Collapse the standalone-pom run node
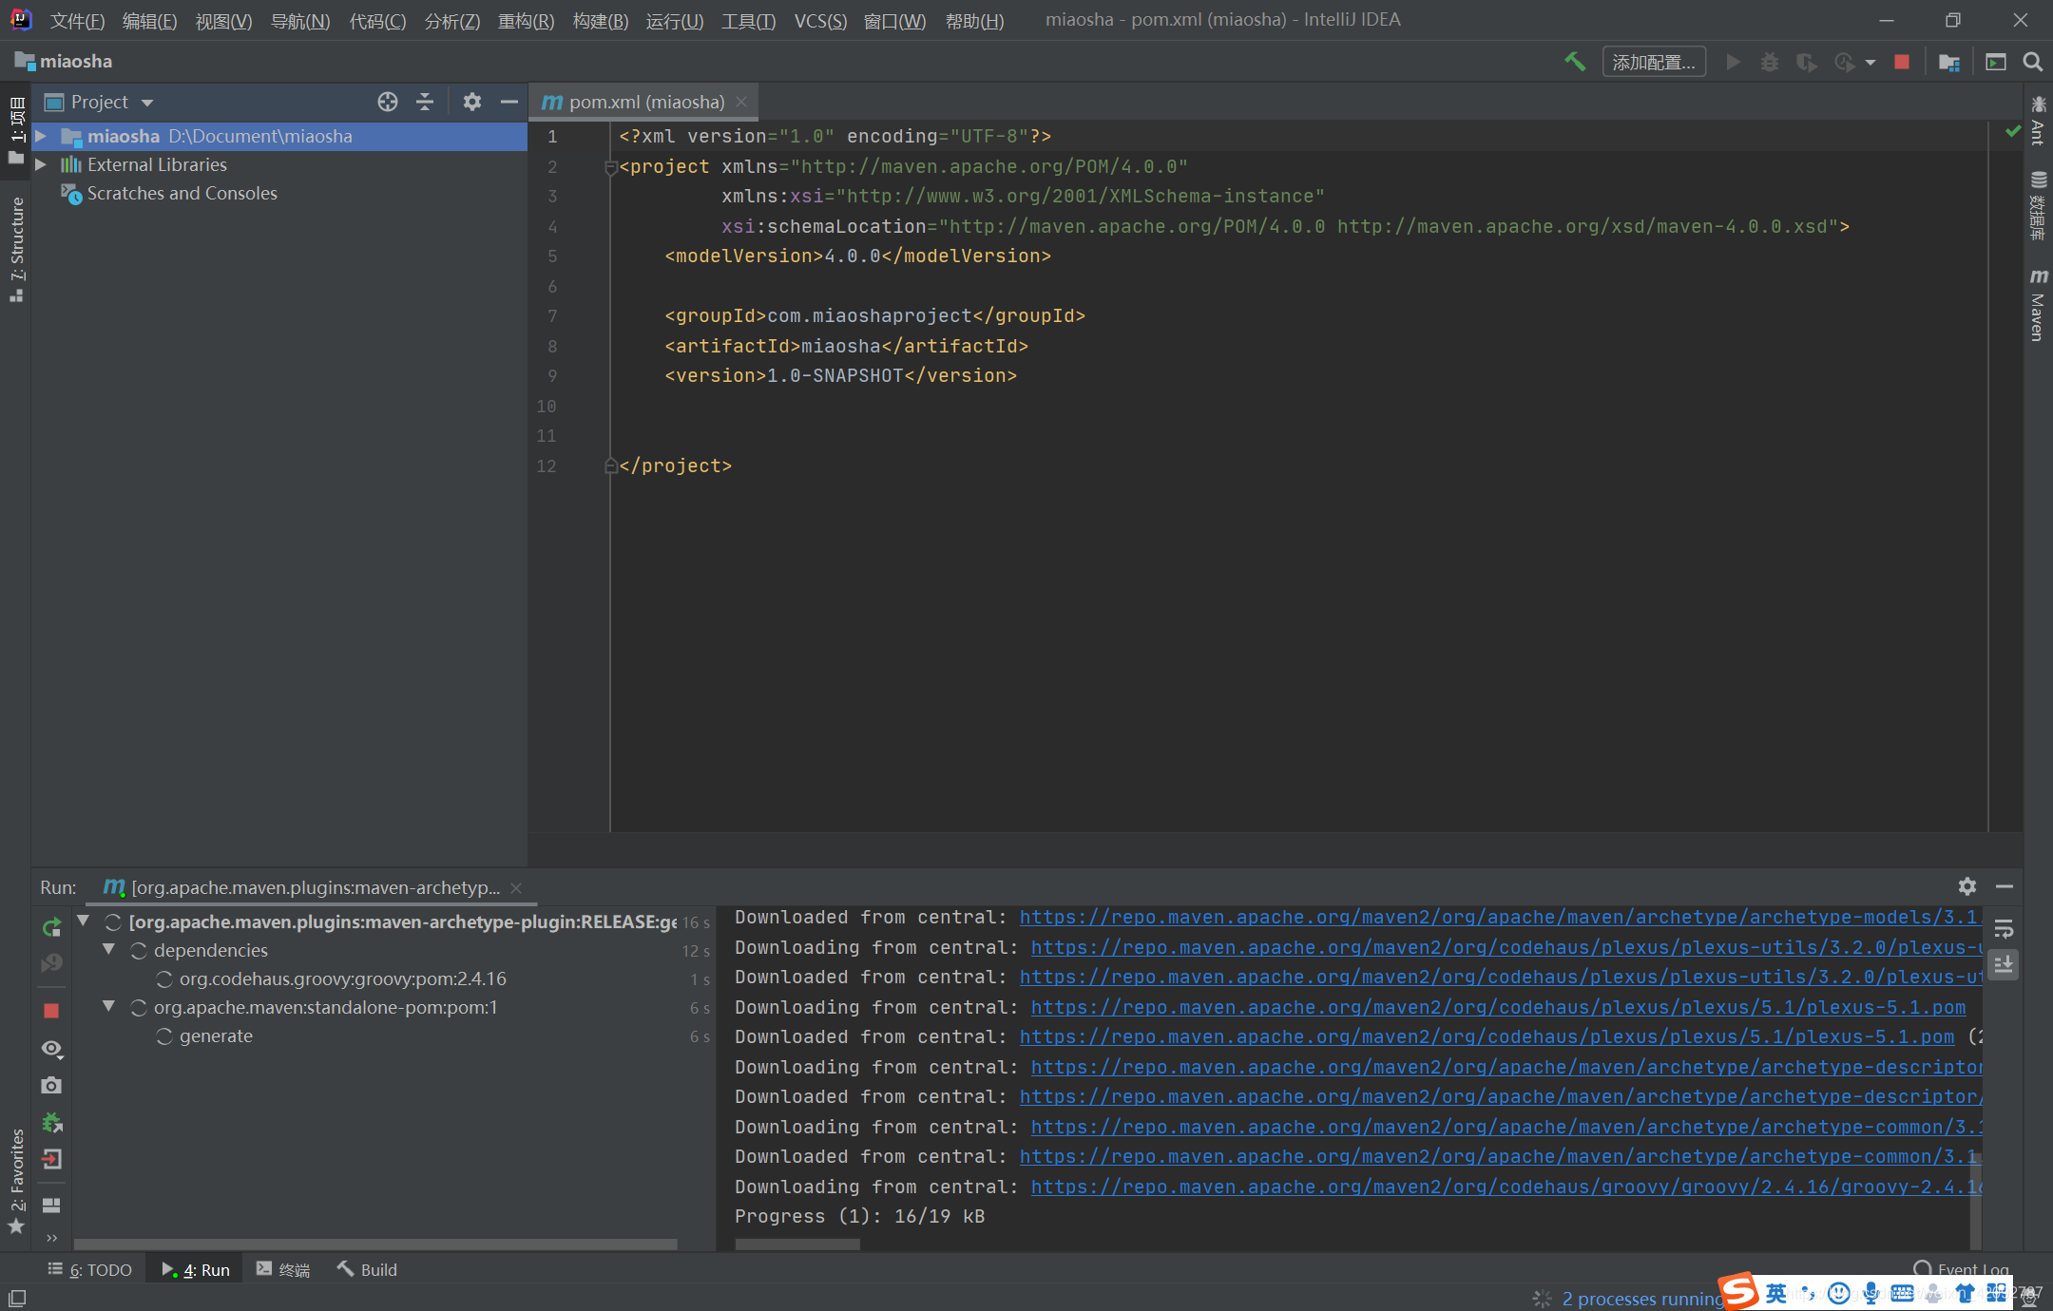Viewport: 2053px width, 1311px height. tap(108, 1007)
